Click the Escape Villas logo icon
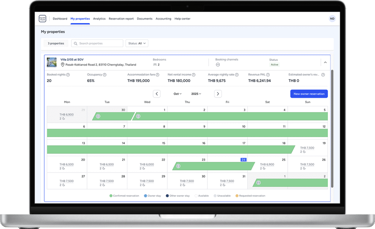The width and height of the screenshot is (375, 229). pyautogui.click(x=42, y=19)
